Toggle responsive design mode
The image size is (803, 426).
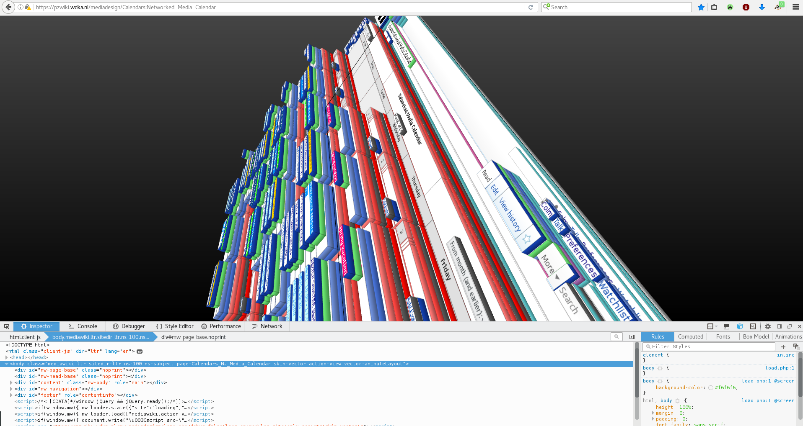(x=753, y=326)
